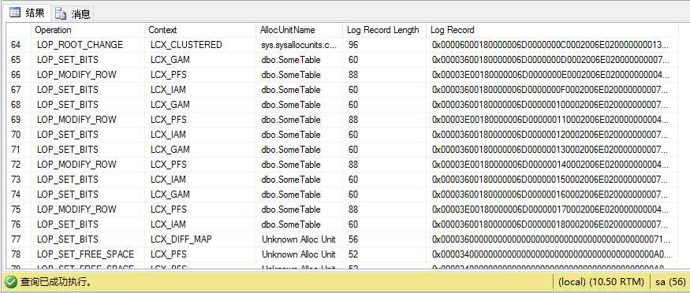Click sys.sysallocunits.c... cell

click(299, 45)
